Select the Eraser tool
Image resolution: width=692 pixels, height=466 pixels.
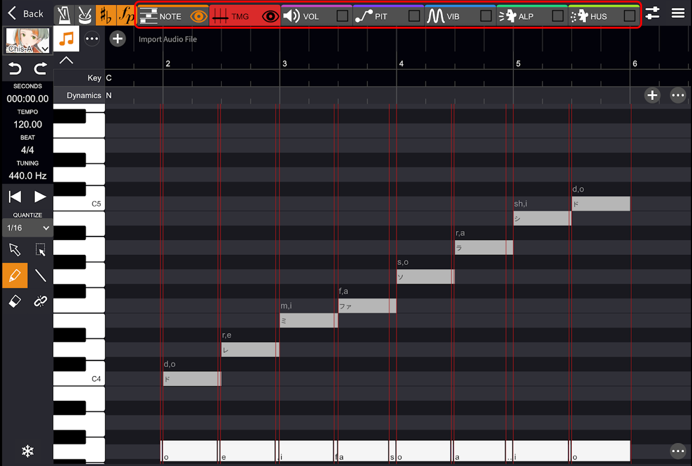tap(15, 301)
